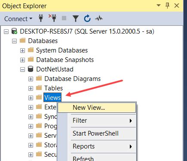
Task: Expand the Database Diagrams node
Action: tap(31, 79)
